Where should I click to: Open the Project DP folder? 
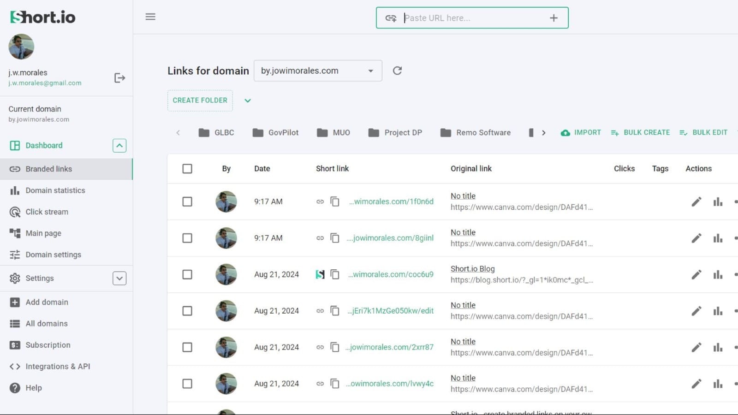(x=395, y=133)
